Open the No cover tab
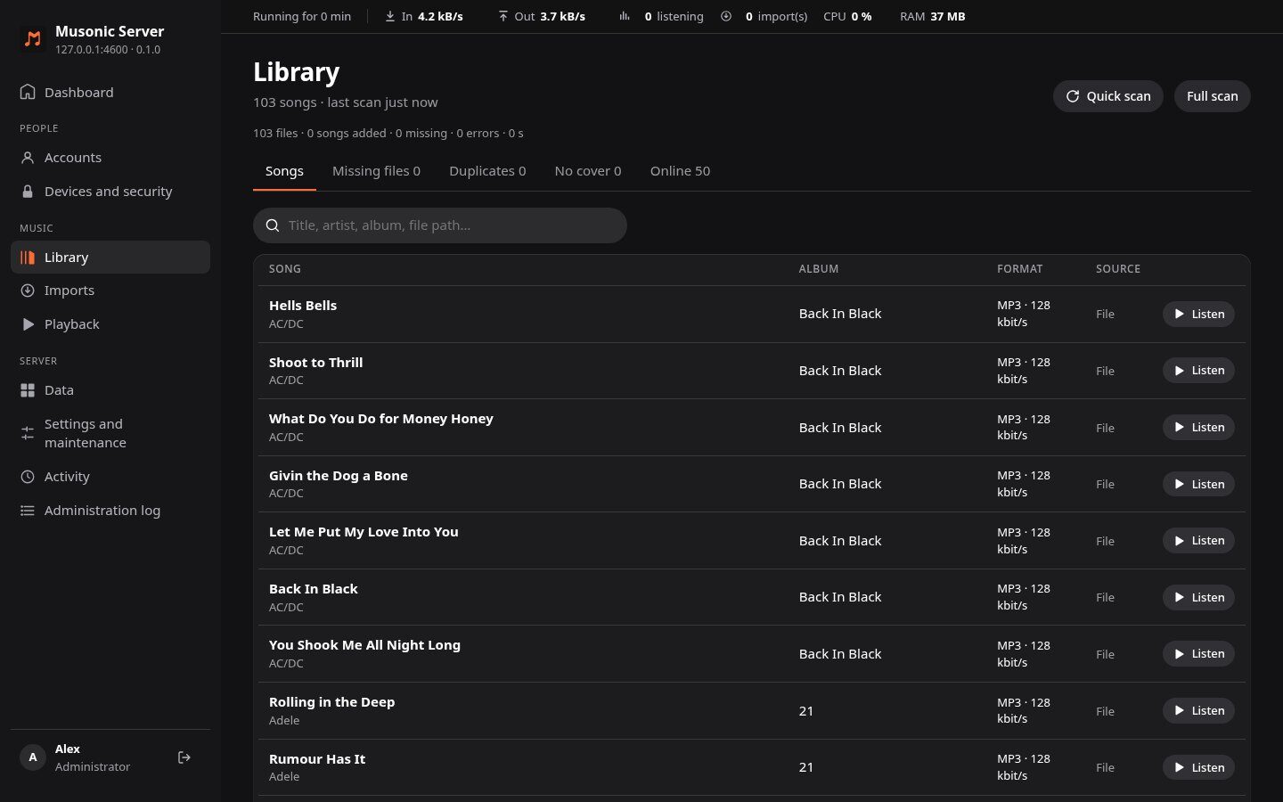The image size is (1283, 802). point(588,171)
